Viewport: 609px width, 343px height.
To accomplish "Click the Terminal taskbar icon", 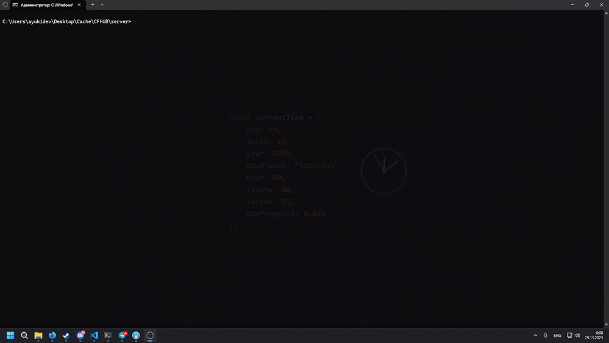I will pos(108,335).
